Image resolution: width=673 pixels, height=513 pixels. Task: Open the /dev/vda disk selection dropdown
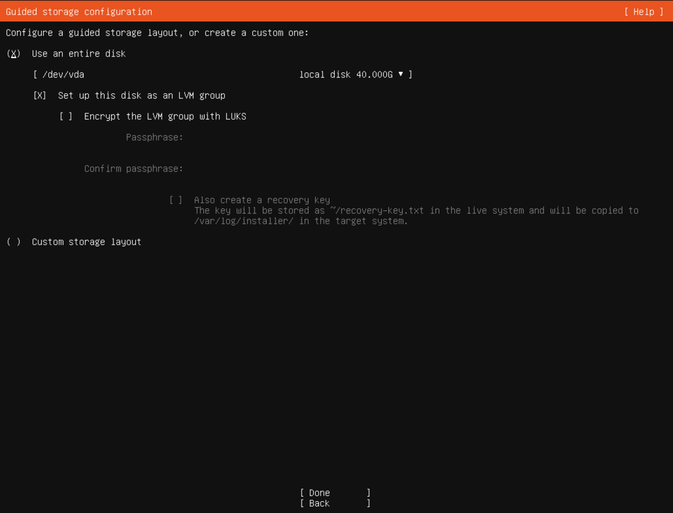click(x=223, y=74)
